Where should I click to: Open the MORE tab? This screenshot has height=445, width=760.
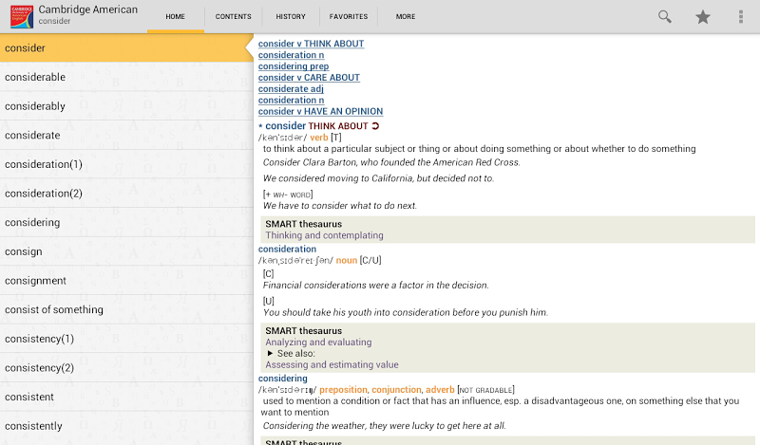[406, 16]
